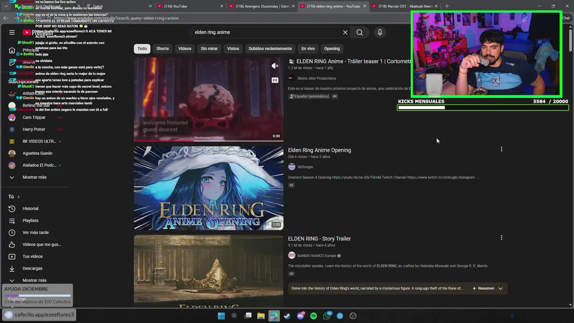Open Caro Trippar subscription

point(34,118)
